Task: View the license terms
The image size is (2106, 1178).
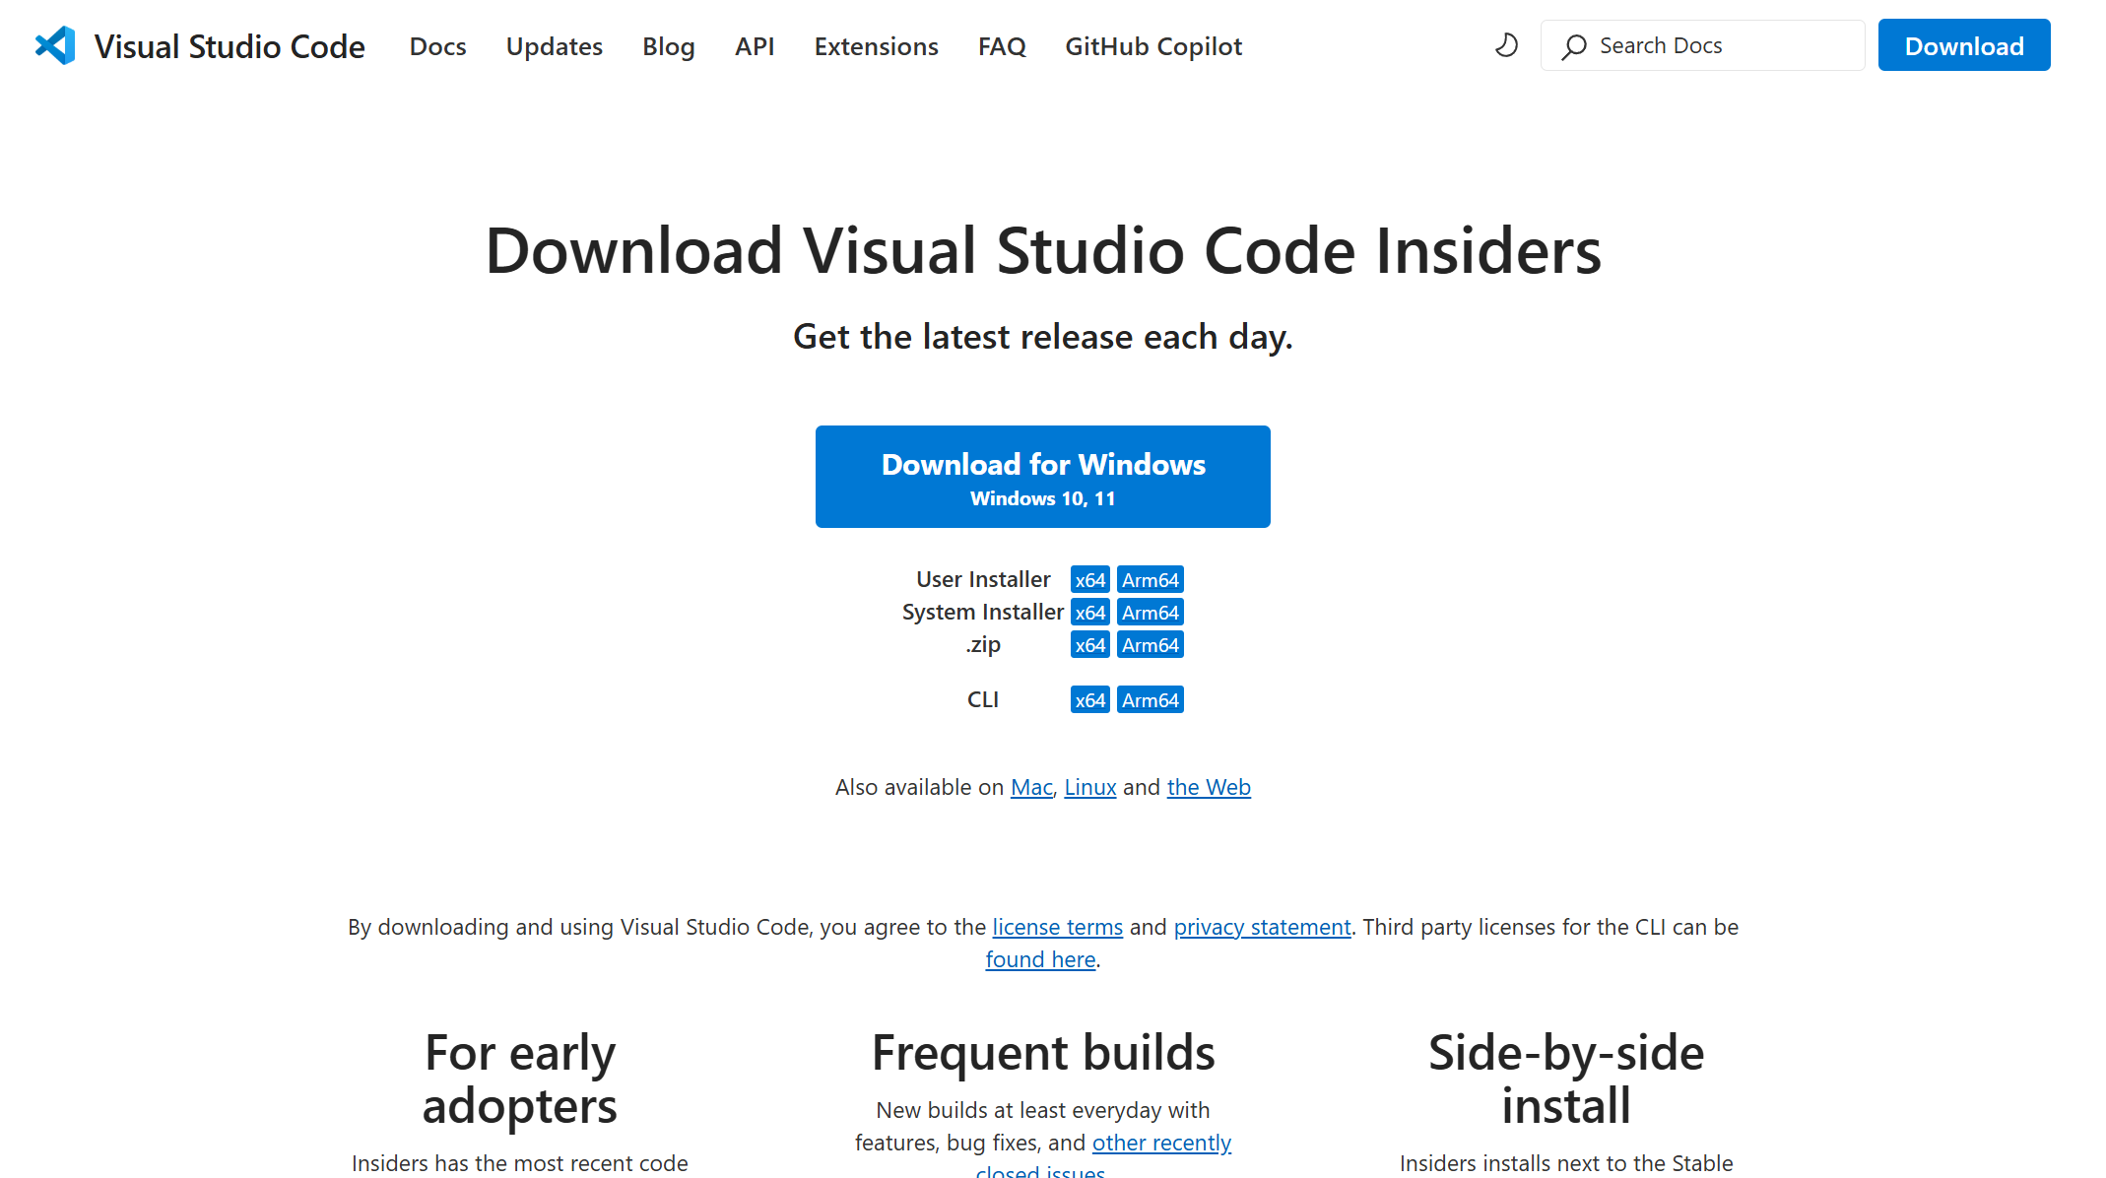Action: pos(1057,927)
